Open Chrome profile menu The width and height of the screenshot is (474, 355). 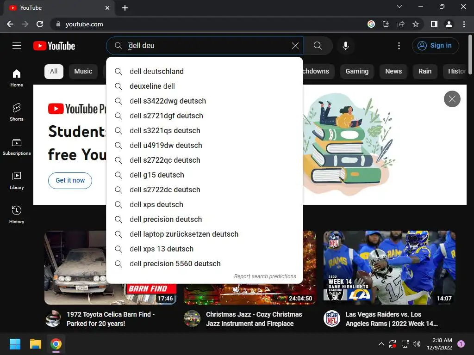(x=449, y=24)
